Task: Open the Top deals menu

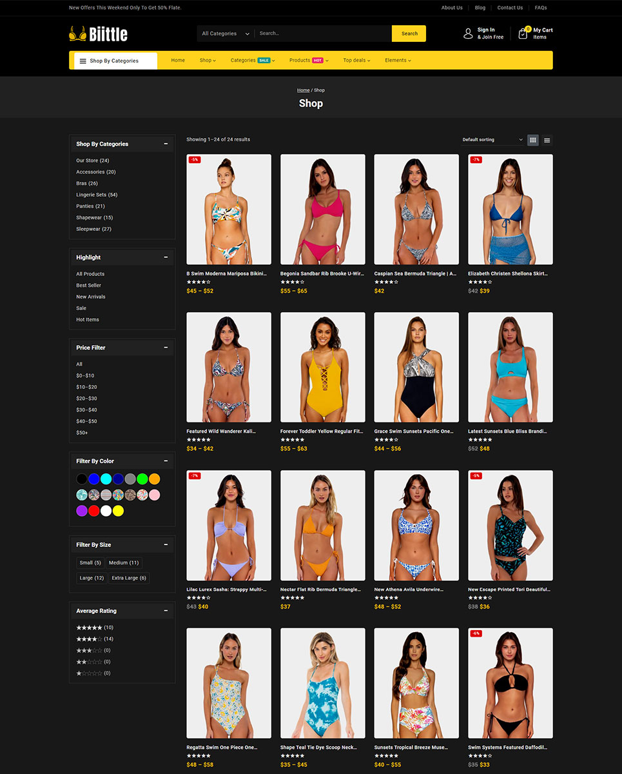Action: coord(356,61)
